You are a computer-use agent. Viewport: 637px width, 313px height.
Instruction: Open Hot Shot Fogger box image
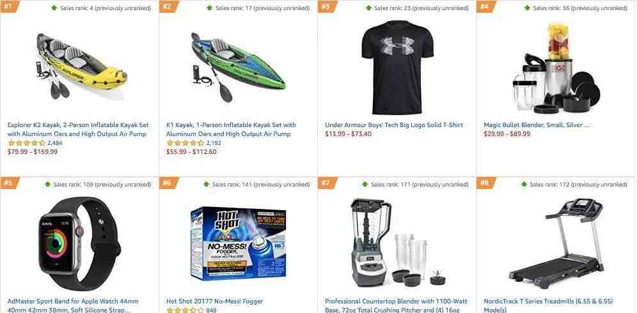coord(239,243)
